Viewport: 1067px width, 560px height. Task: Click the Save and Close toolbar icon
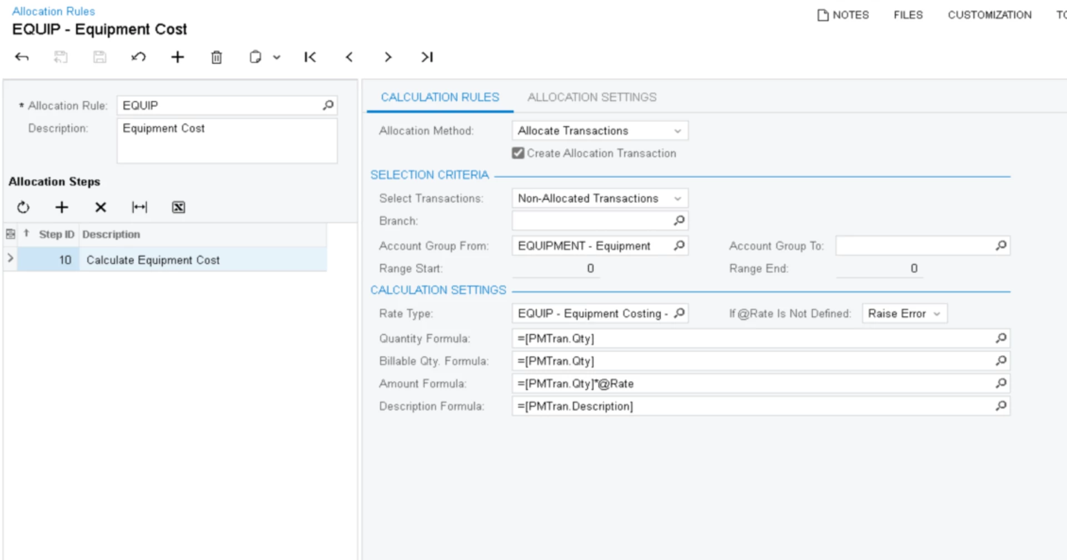(x=61, y=57)
